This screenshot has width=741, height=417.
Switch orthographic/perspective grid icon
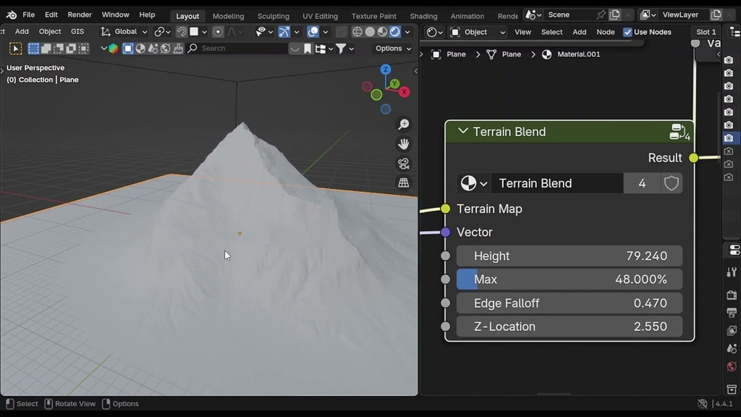click(404, 183)
